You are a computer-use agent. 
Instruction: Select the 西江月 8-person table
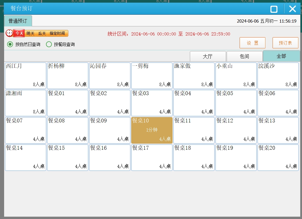26,75
